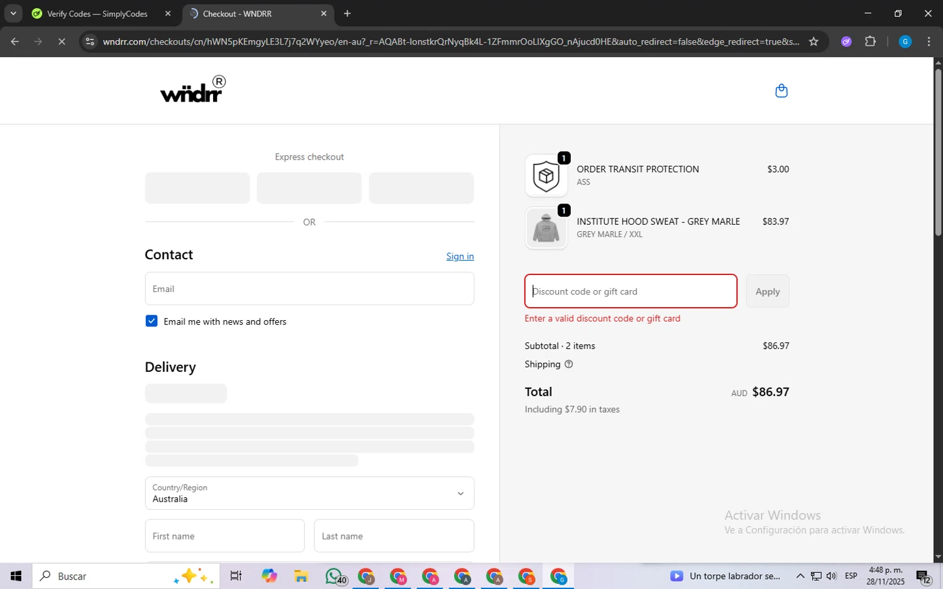This screenshot has width=943, height=589.
Task: Open the notification center icon
Action: [x=924, y=576]
